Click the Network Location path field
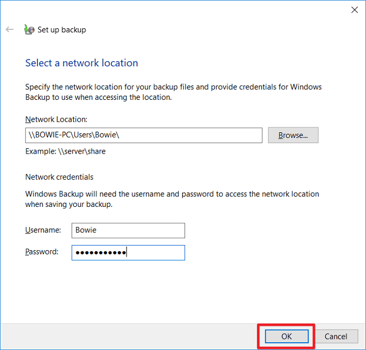This screenshot has height=350, width=366. 144,135
